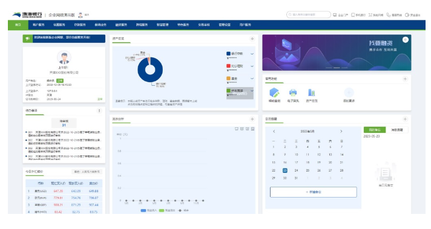The image size is (431, 229).
Task: Open the 资产总览 shortcut icon in quick functions
Action: coord(311,92)
